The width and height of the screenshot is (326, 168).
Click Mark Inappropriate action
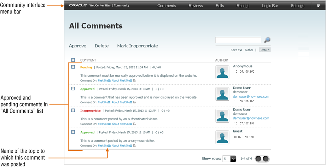click(x=138, y=46)
